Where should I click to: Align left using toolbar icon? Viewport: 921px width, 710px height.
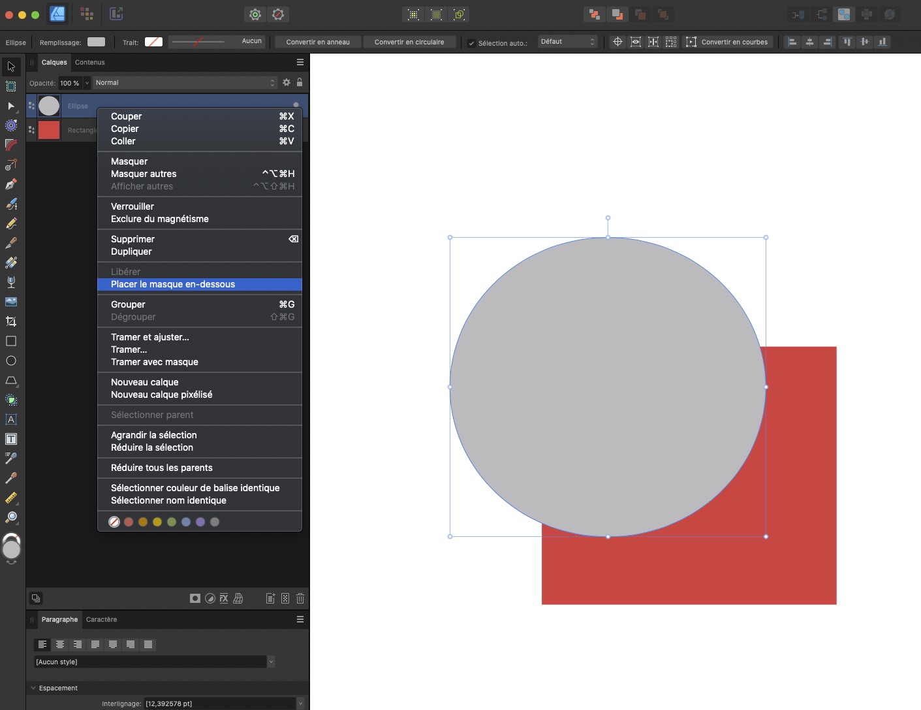tap(792, 42)
